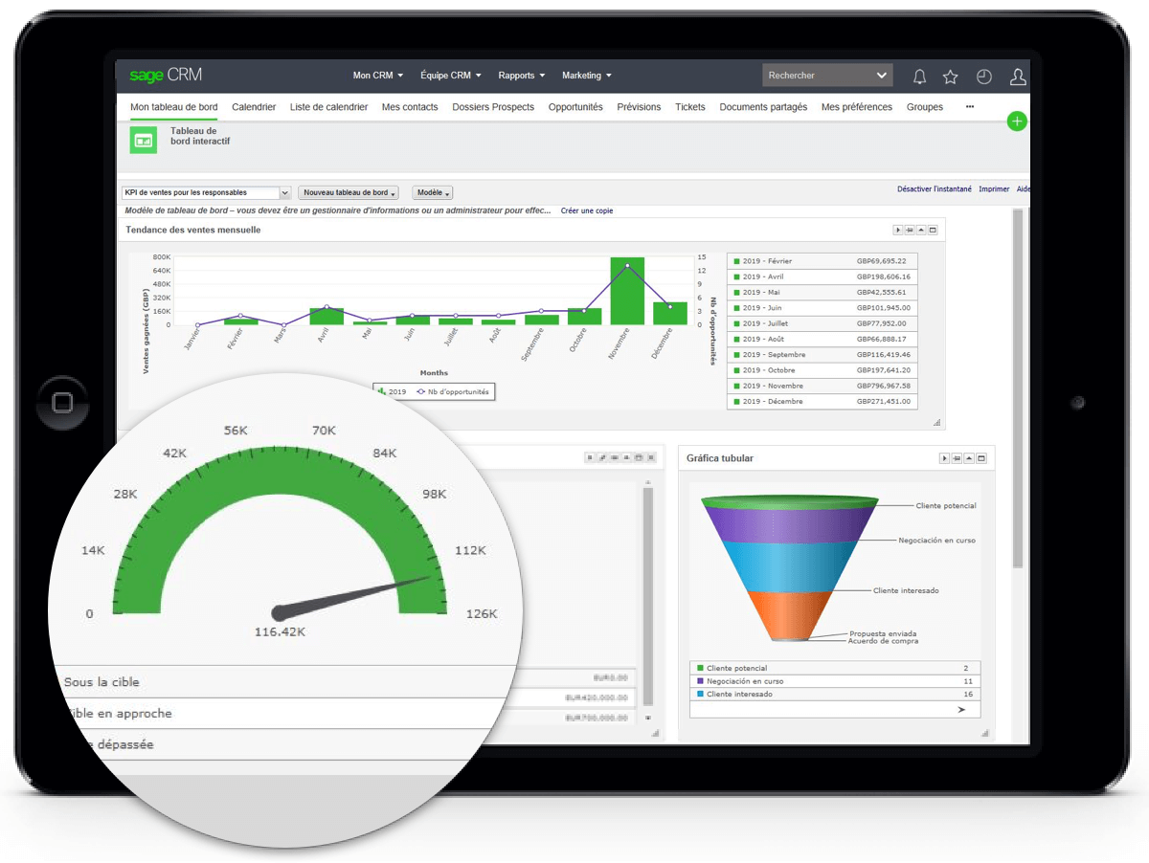Screen dimensions: 1149x863
Task: Open Documents partagés tab
Action: pos(763,107)
